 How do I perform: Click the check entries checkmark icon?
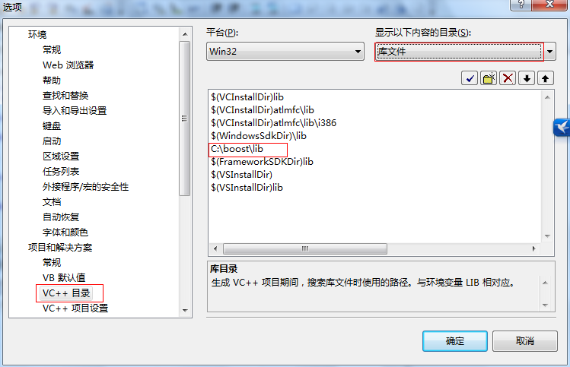point(470,78)
